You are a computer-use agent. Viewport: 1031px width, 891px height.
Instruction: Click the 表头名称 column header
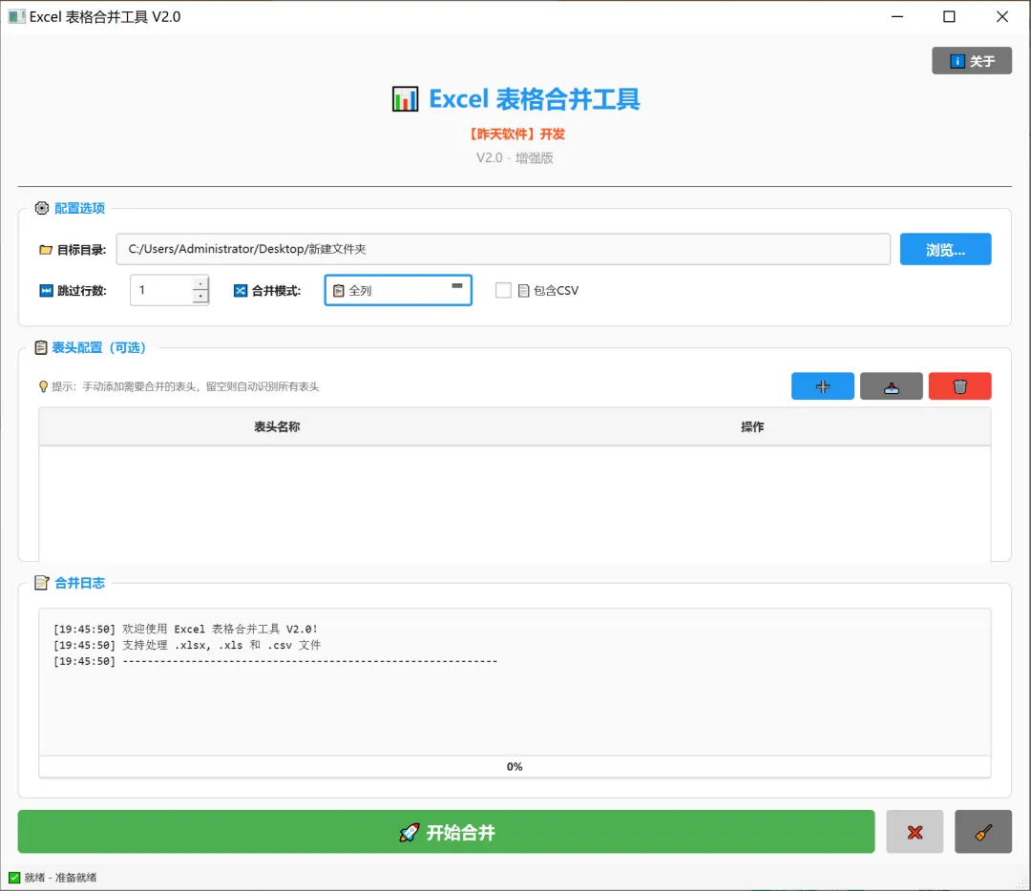click(277, 427)
